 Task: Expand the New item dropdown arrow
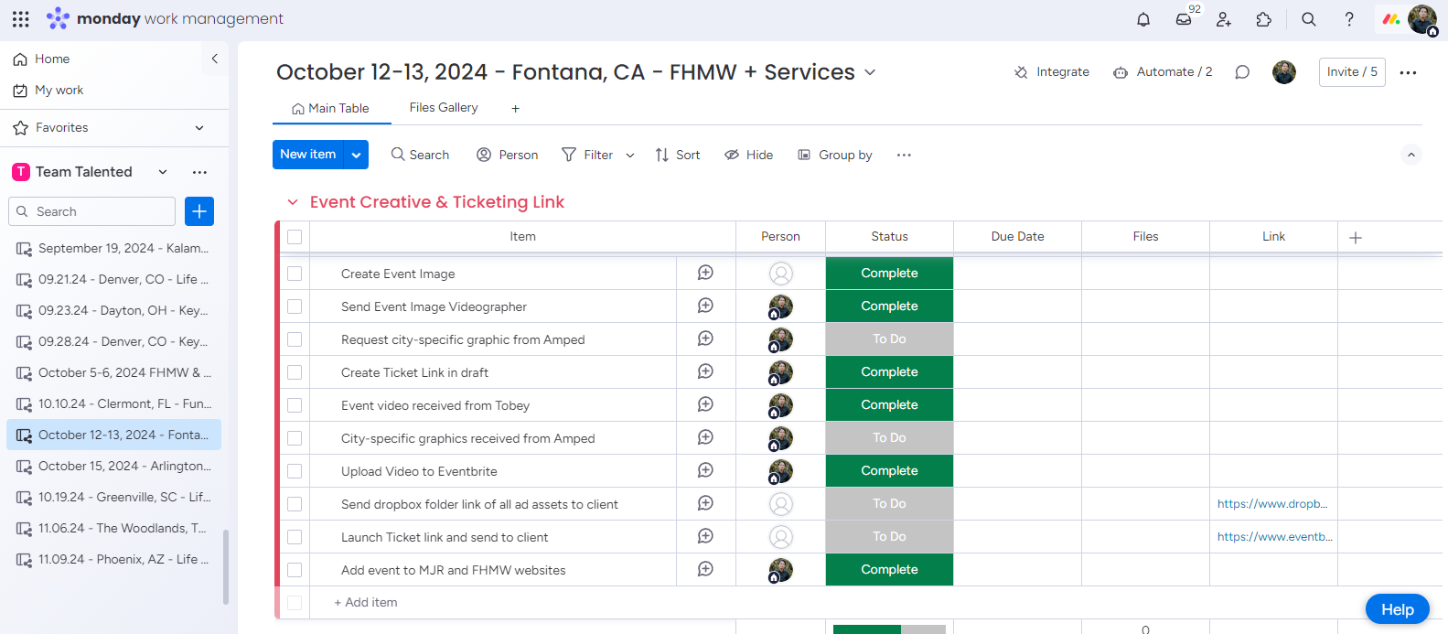(x=357, y=155)
